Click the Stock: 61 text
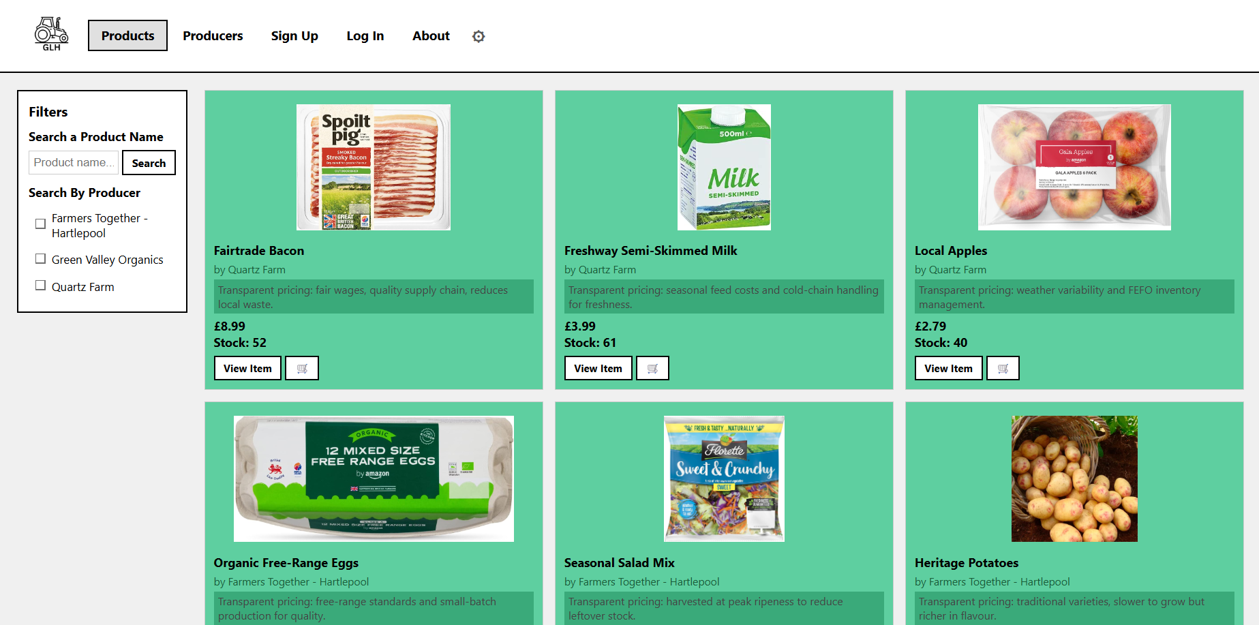Image resolution: width=1259 pixels, height=625 pixels. [590, 343]
